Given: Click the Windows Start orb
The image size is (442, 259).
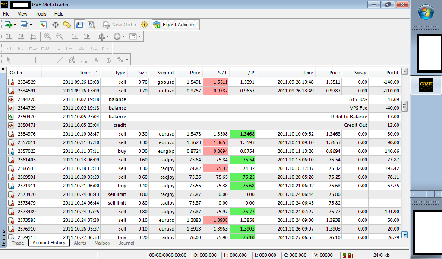Looking at the screenshot, I should 426,12.
